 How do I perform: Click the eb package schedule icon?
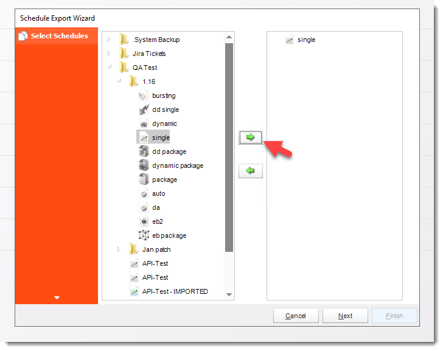pyautogui.click(x=144, y=235)
